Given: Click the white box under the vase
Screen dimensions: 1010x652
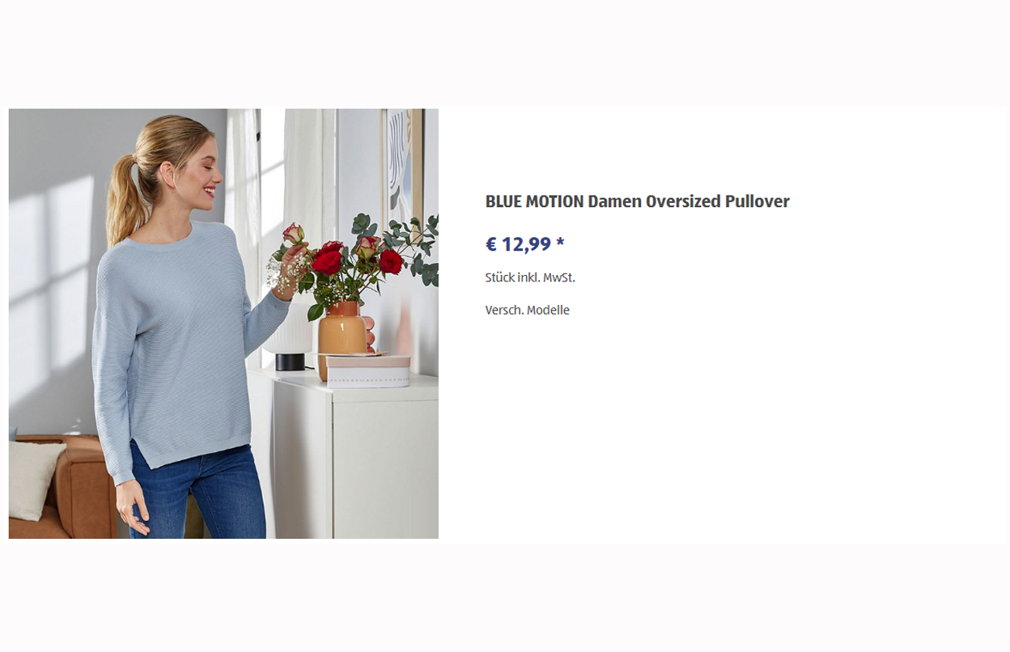Looking at the screenshot, I should pyautogui.click(x=368, y=370).
